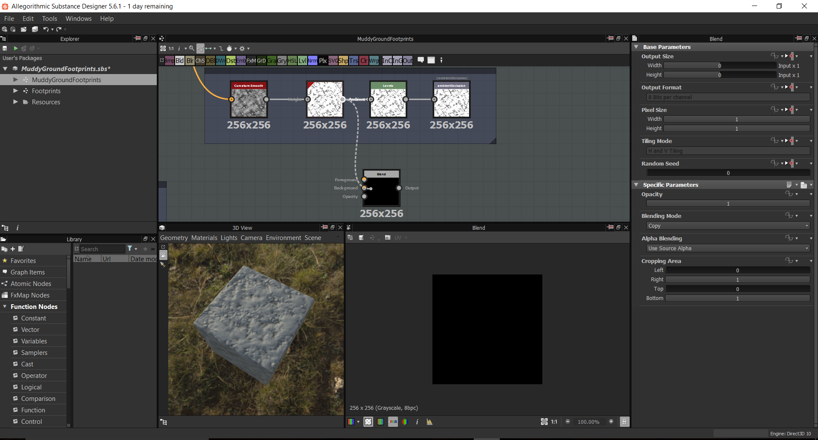Toggle pin on the Blend properties panel
The height and width of the screenshot is (440, 818).
tap(798, 38)
